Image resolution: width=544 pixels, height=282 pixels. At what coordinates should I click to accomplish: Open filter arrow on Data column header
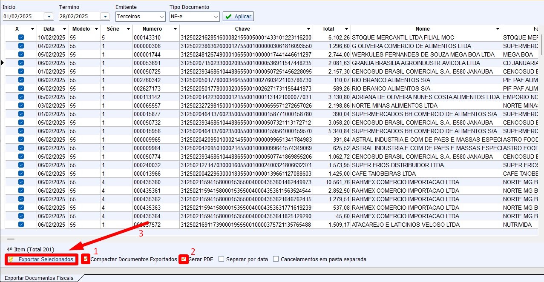(x=64, y=29)
